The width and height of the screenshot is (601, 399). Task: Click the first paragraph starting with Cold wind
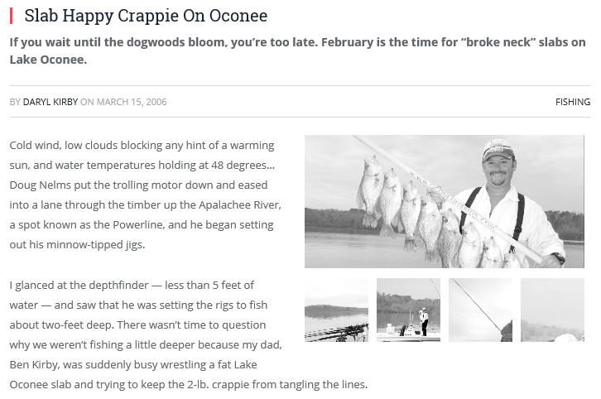[145, 195]
